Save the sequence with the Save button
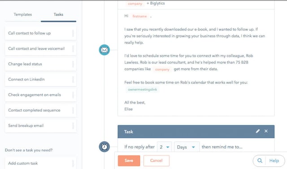The width and height of the screenshot is (287, 169). [x=129, y=160]
